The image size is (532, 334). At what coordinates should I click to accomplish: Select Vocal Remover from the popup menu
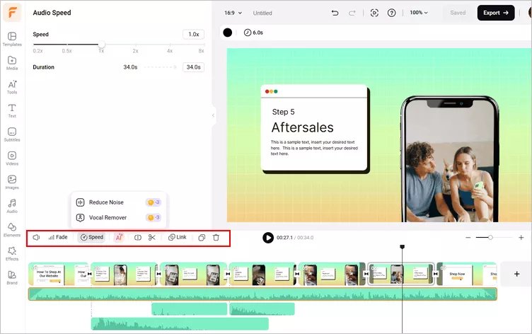coord(118,217)
